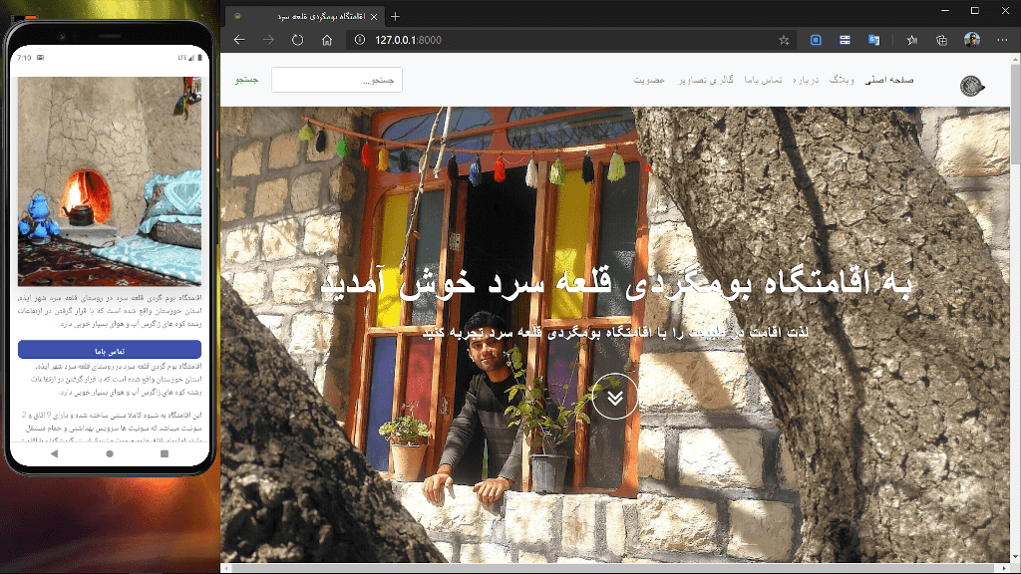Add page to favorites with the star
Screen dimensions: 1021x574
(x=784, y=40)
